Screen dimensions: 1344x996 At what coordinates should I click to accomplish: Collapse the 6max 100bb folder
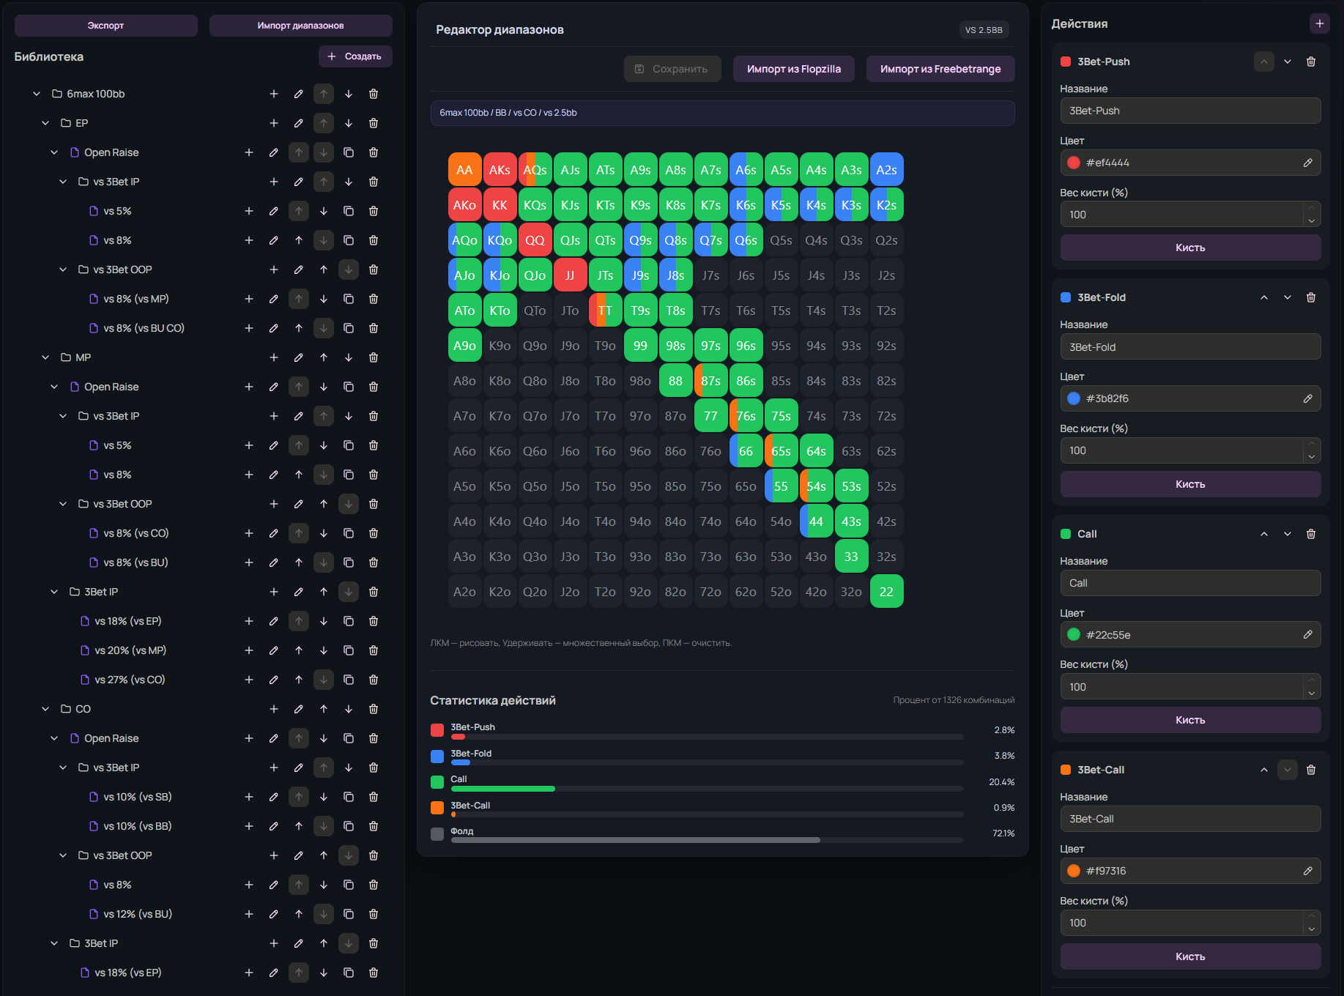click(x=37, y=94)
